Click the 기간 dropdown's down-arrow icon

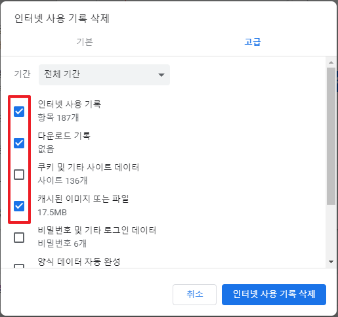click(x=161, y=75)
